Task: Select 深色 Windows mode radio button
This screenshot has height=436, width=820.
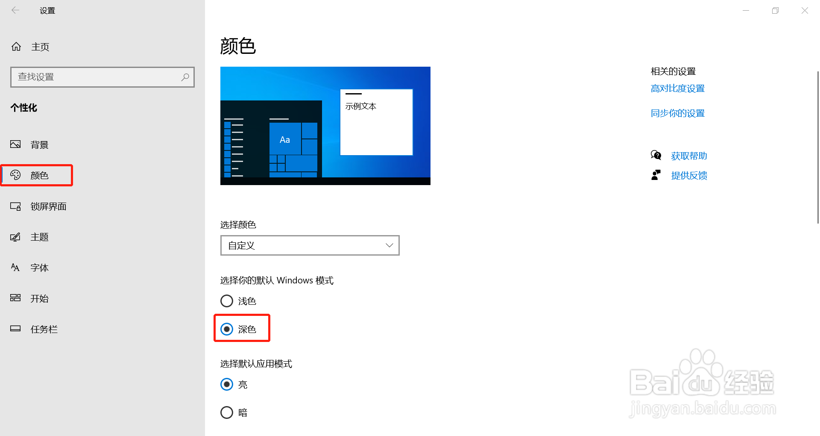Action: pos(227,329)
